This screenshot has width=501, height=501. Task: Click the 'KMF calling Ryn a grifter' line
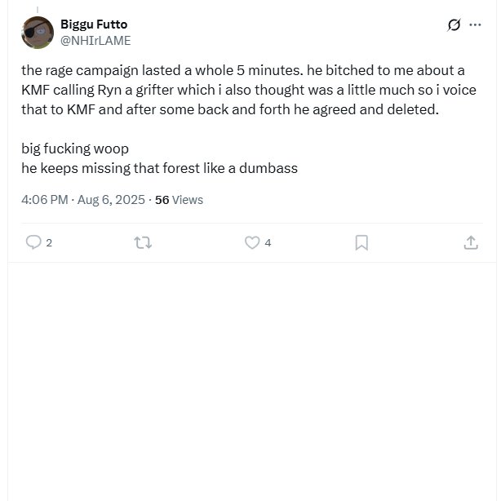click(249, 90)
